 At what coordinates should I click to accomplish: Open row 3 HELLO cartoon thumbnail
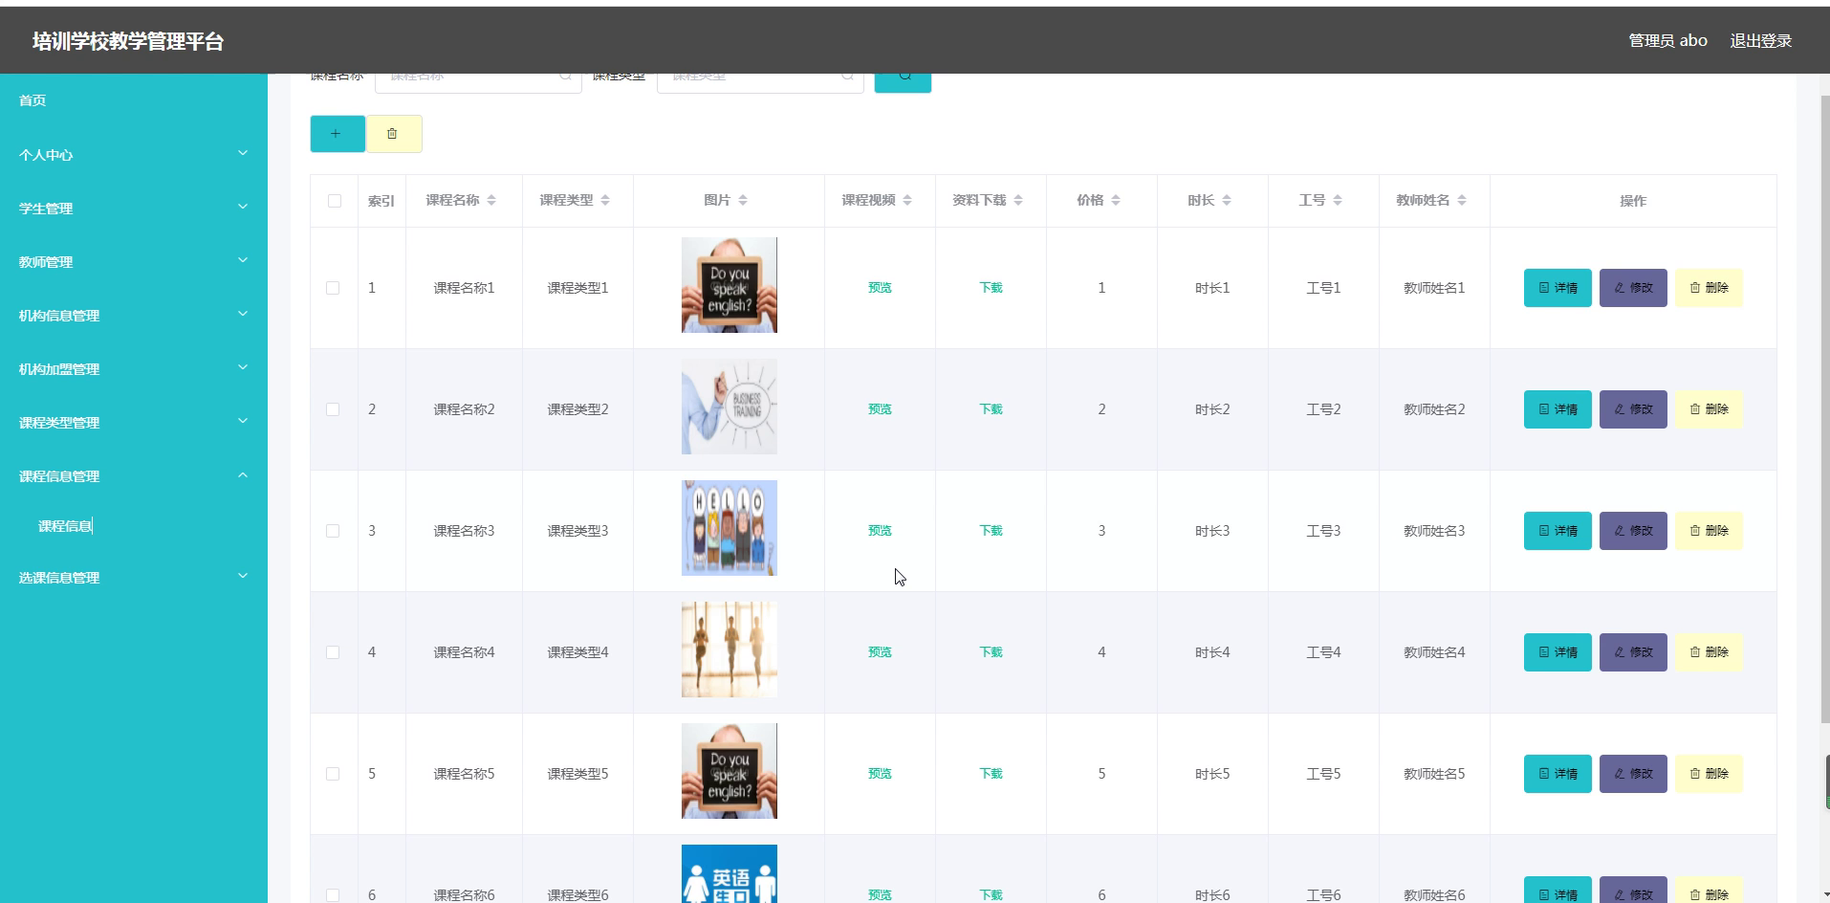pos(730,528)
